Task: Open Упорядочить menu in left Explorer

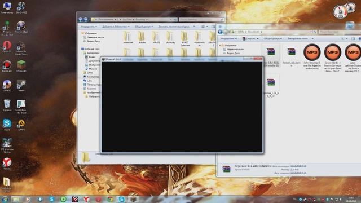Action: point(89,27)
